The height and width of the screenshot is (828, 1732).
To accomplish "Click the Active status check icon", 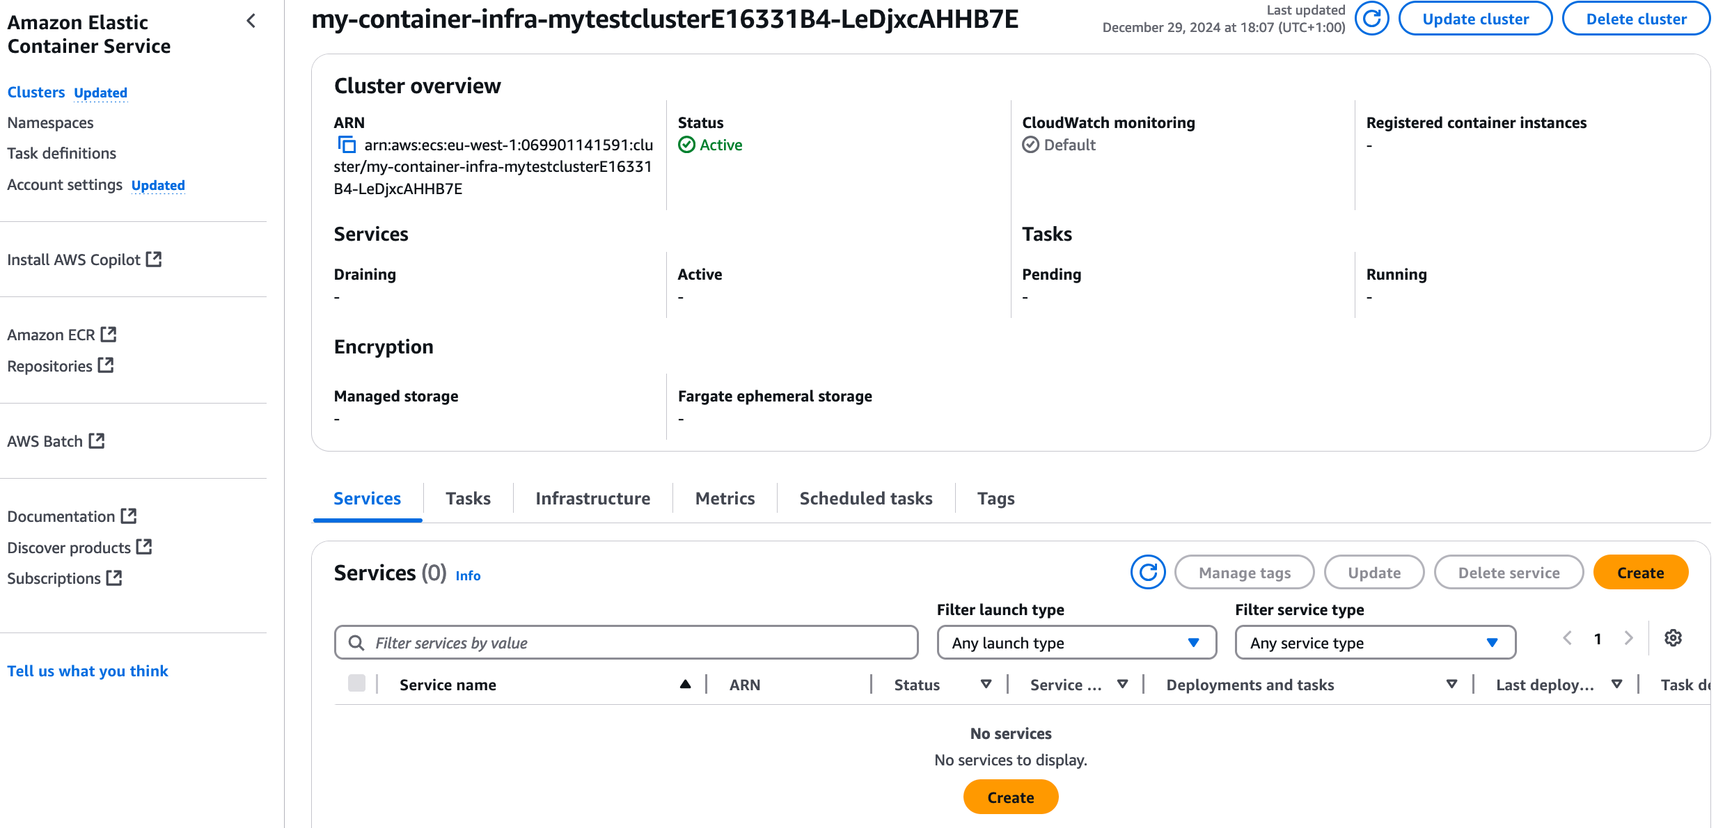I will 686,145.
